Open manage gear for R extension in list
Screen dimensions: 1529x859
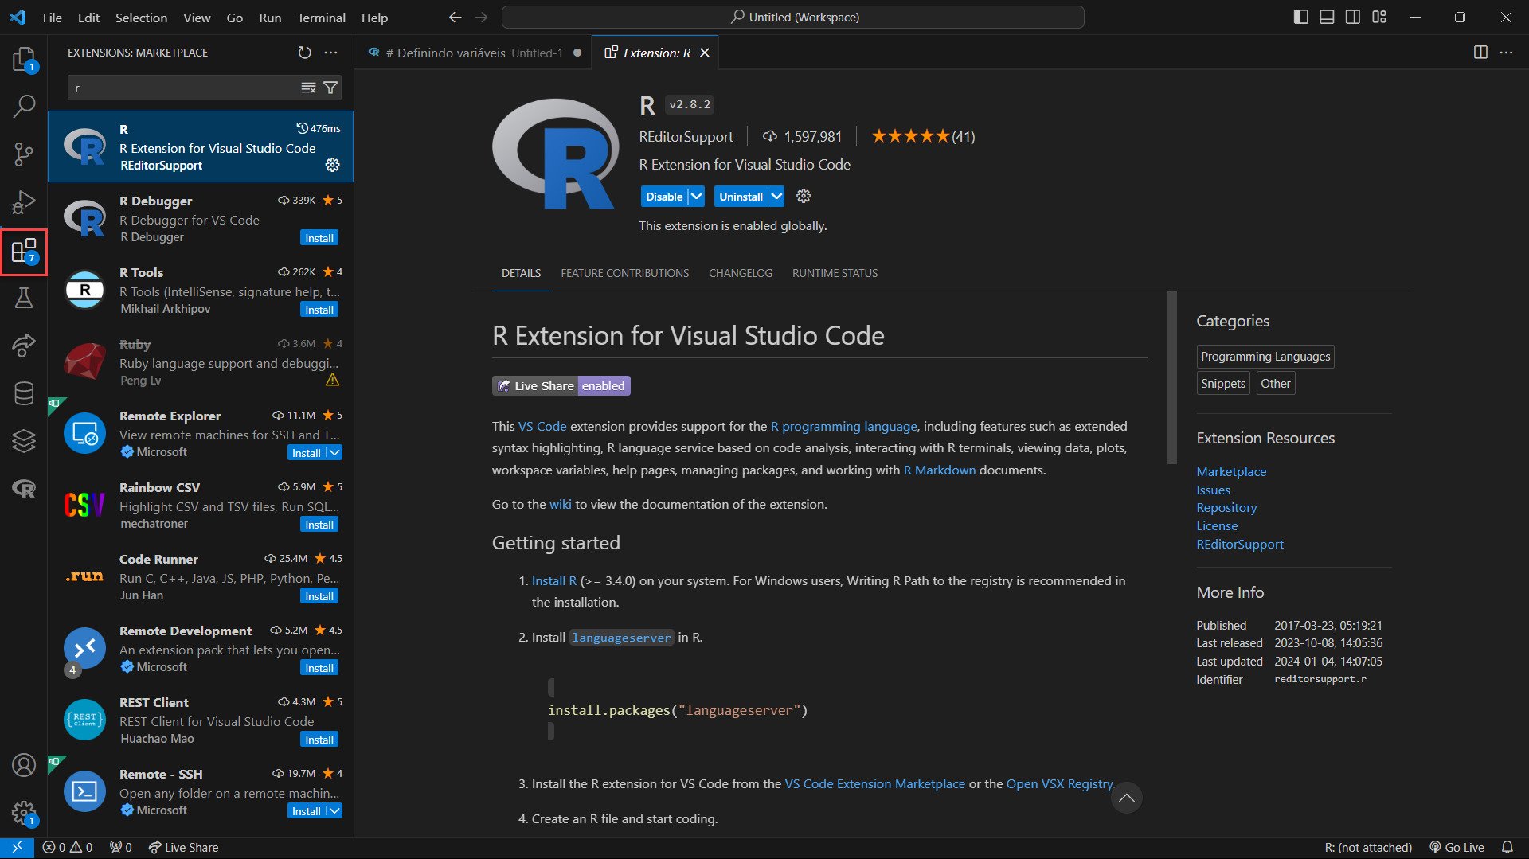click(332, 165)
